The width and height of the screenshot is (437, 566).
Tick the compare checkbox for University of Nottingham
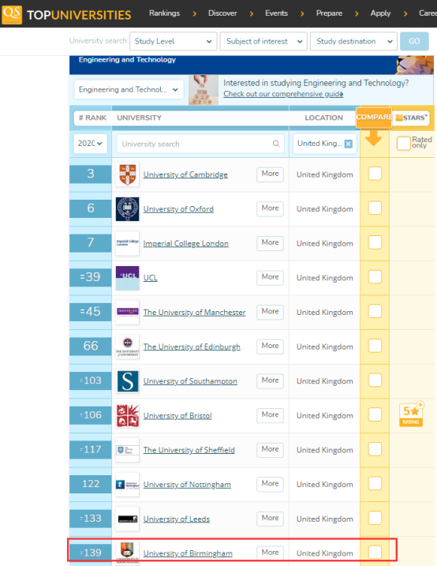pos(375,483)
